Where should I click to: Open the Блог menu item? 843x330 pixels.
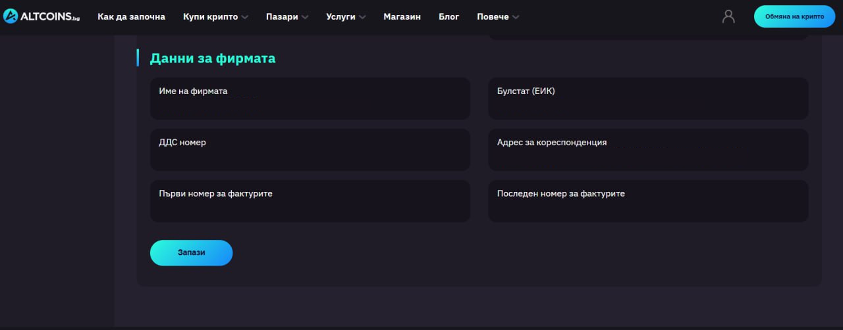449,16
